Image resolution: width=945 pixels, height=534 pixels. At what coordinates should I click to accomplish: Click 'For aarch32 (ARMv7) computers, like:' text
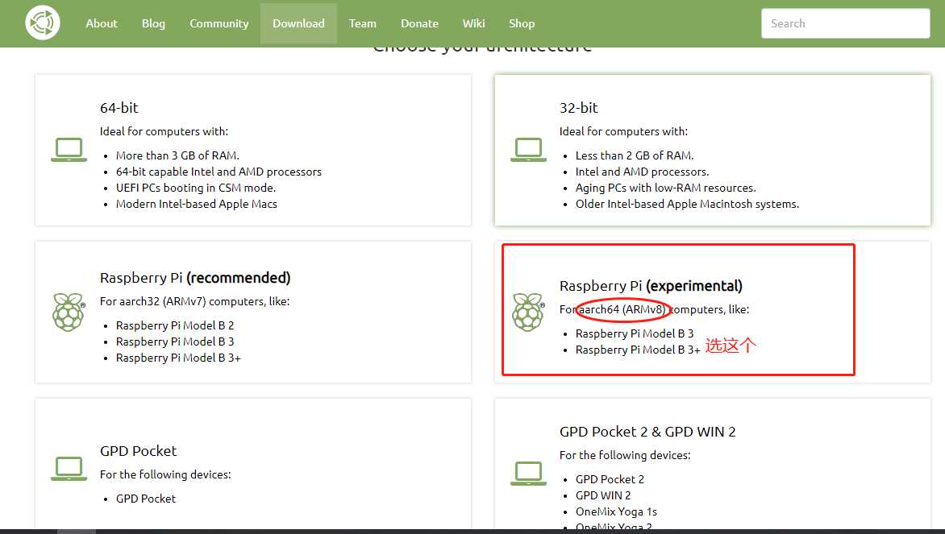194,301
